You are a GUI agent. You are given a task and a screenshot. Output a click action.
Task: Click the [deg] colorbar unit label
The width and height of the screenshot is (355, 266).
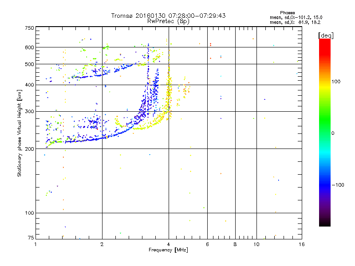(x=326, y=35)
